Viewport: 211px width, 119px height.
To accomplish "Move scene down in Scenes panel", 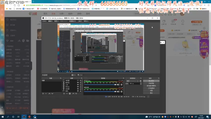I will (x=52, y=94).
